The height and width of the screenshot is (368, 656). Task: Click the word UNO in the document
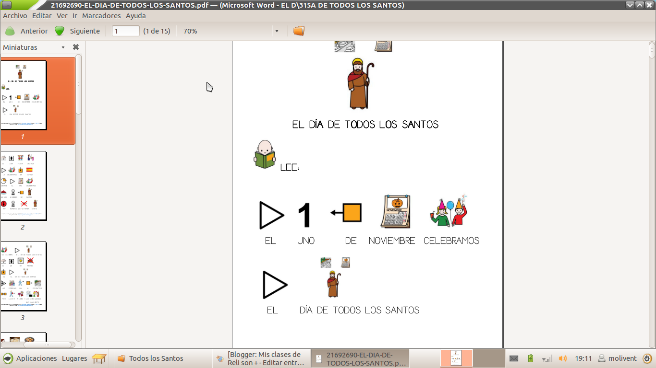(306, 241)
